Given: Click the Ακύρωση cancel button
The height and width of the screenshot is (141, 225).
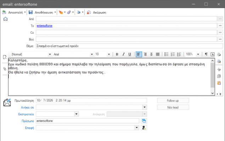Looking at the screenshot, I should [x=97, y=12].
